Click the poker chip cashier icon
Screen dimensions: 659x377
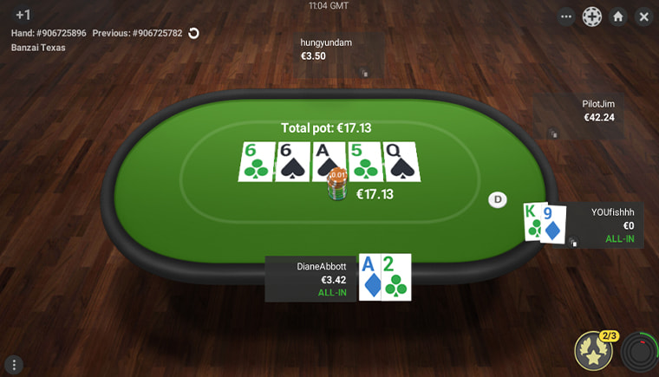(x=591, y=16)
